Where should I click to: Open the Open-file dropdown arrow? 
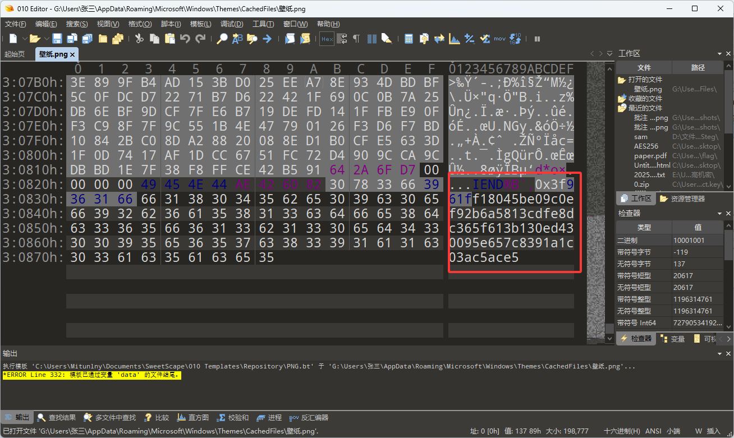click(47, 39)
